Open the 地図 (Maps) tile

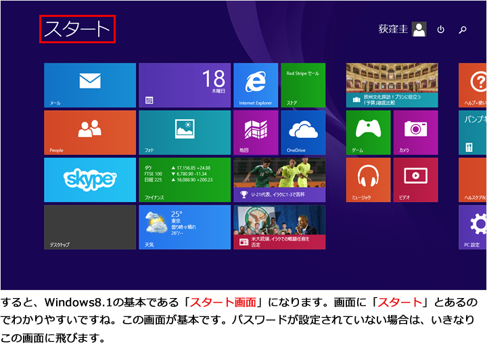pyautogui.click(x=256, y=132)
